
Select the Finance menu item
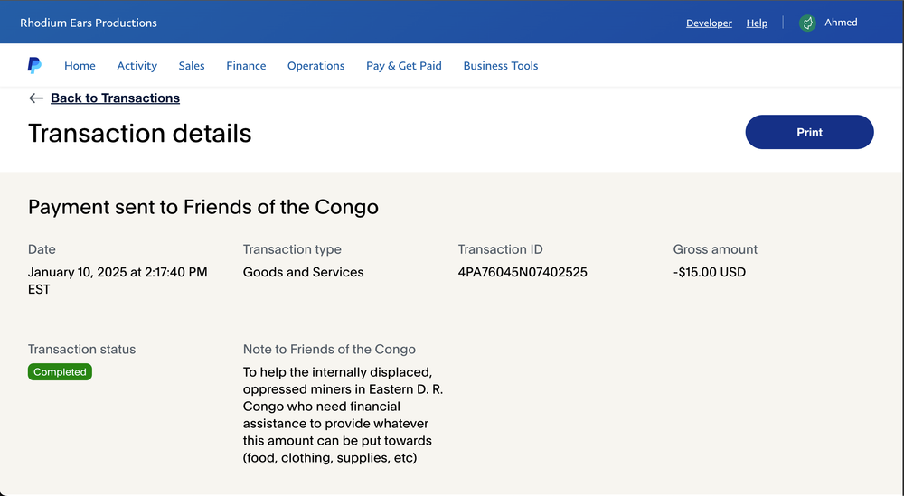(x=246, y=66)
